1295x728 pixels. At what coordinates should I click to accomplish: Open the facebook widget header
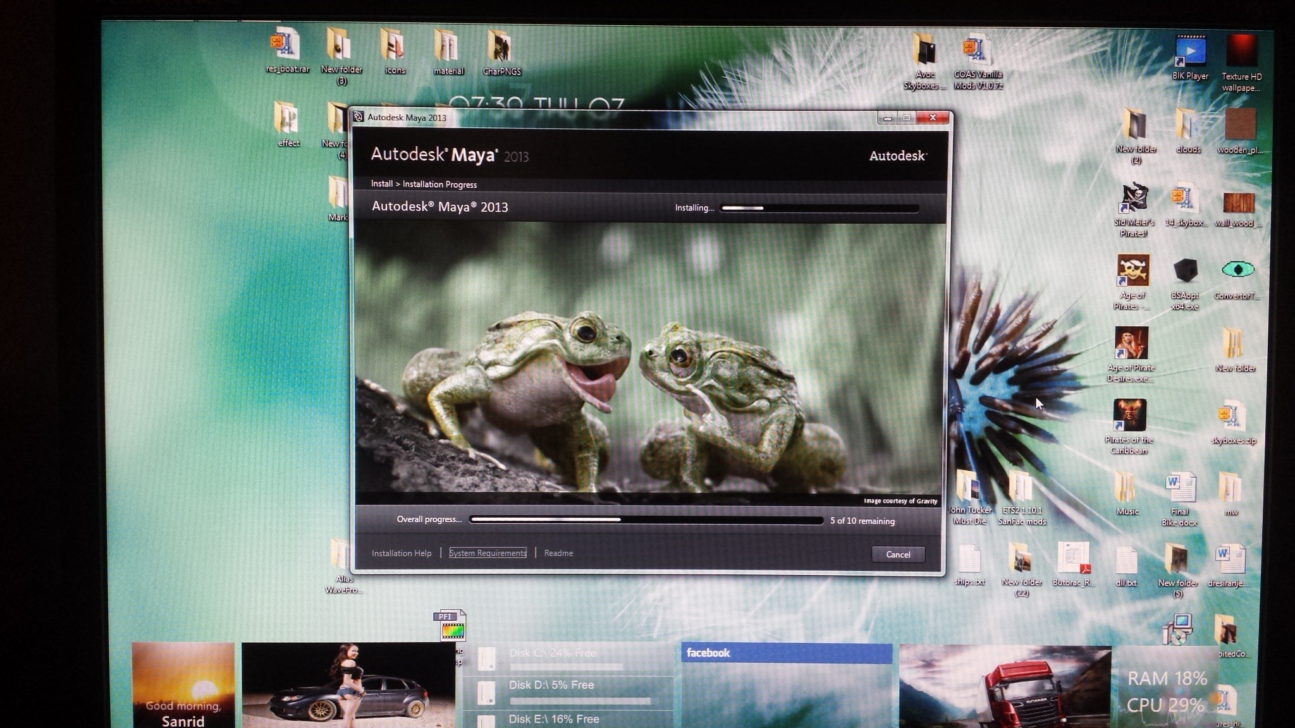coord(787,653)
